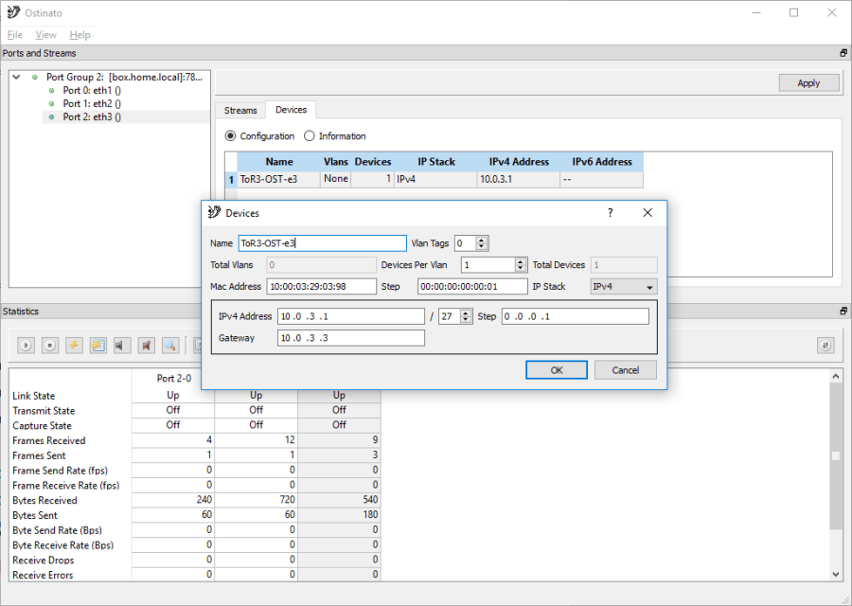
Task: Click the help question mark in Devices dialog
Action: point(611,212)
